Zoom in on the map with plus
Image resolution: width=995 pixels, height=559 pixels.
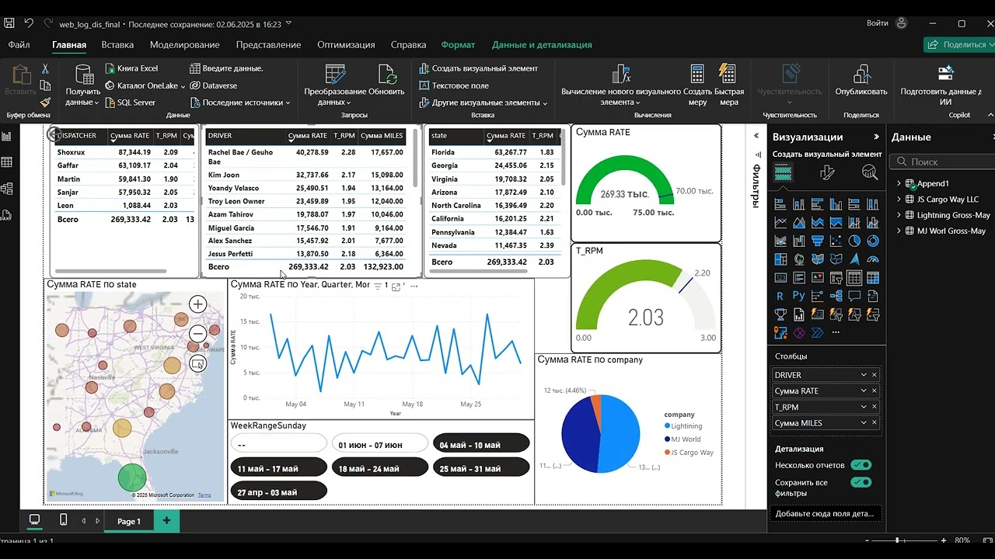coord(198,304)
